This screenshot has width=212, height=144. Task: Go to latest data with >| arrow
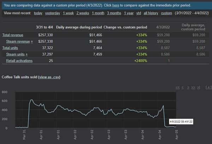pyautogui.click(x=198, y=87)
